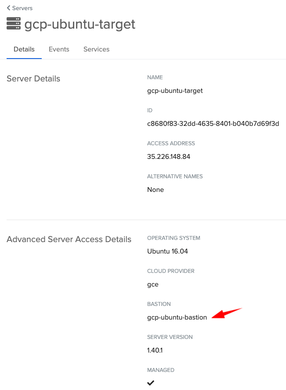Viewport: 286px width, 390px height.
Task: Click the server version 1.40.1
Action: [156, 350]
